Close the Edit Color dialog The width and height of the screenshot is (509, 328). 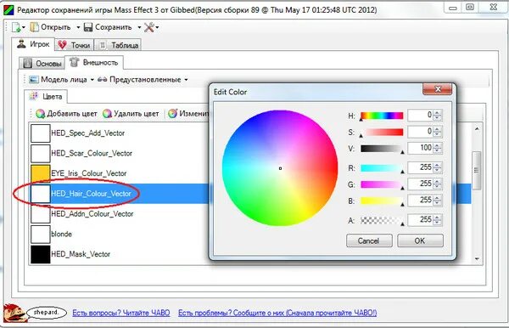click(437, 88)
